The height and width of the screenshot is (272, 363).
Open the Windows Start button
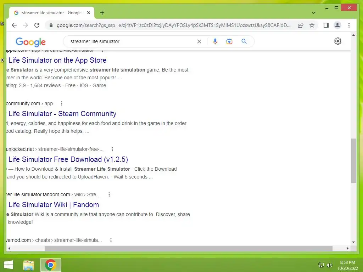pos(9,265)
